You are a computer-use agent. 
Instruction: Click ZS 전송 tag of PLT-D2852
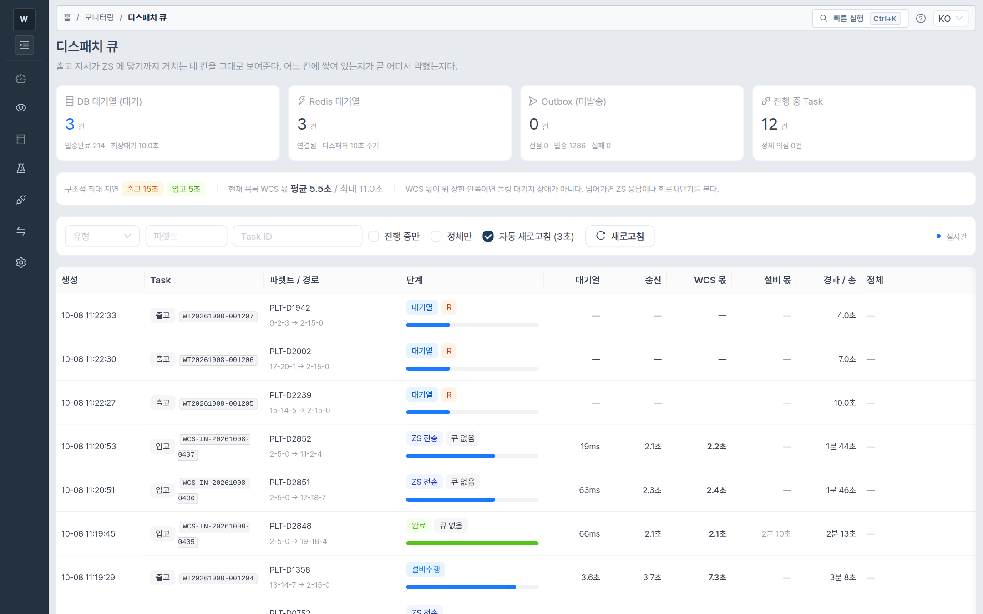tap(424, 438)
